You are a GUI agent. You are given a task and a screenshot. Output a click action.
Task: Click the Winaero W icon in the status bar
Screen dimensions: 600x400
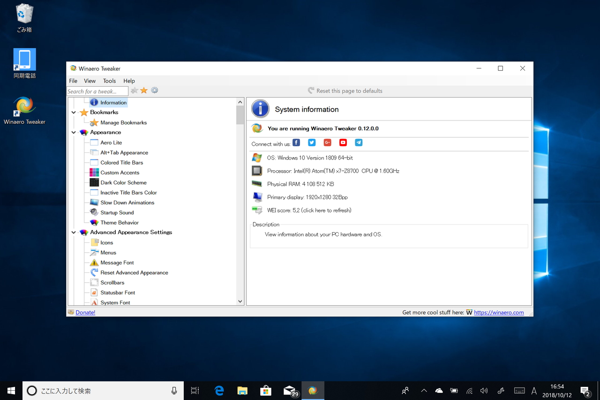click(x=469, y=312)
